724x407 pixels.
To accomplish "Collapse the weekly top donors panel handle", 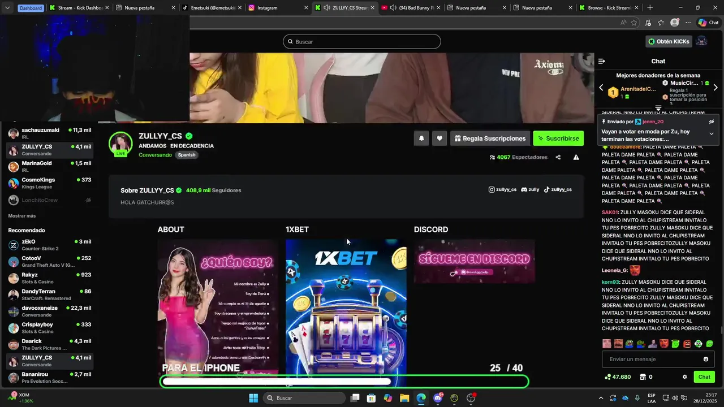I will pos(658,108).
